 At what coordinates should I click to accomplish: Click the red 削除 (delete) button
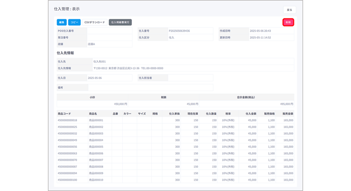coord(288,22)
